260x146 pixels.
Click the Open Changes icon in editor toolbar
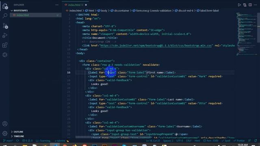[x=245, y=5]
